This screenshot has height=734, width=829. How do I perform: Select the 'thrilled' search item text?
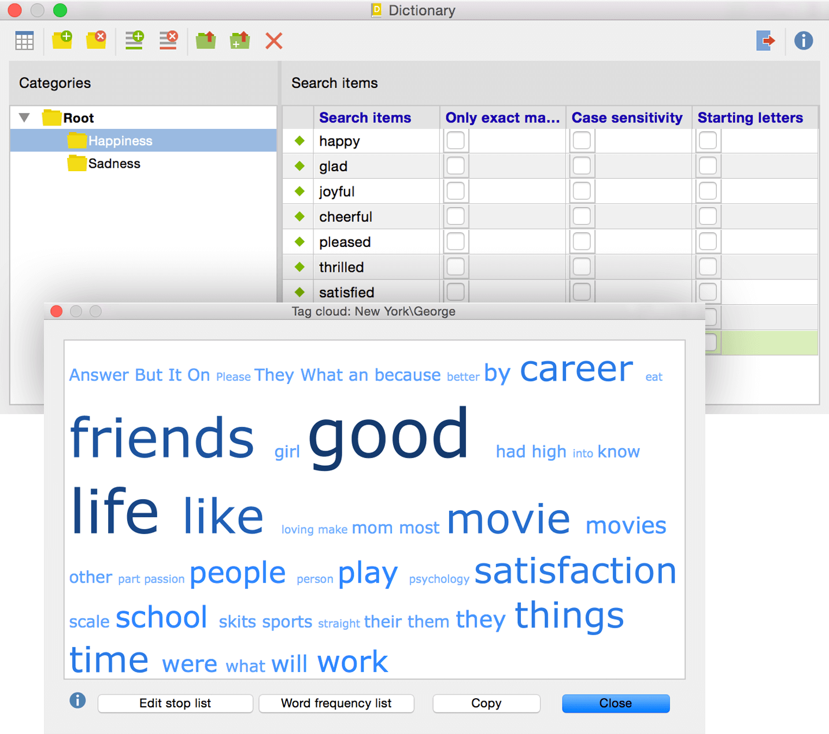[342, 267]
